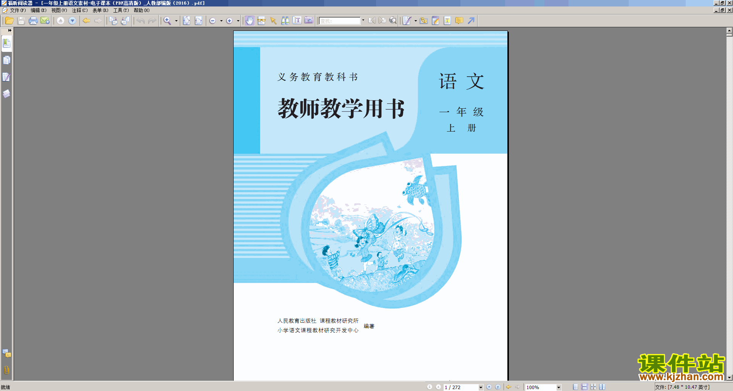Viewport: 733px width, 391px height.
Task: Open a file with the folder icon
Action: (10, 21)
